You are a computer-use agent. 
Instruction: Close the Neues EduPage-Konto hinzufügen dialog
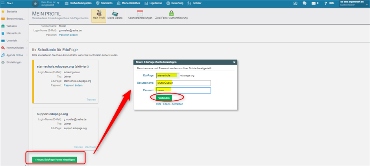tap(234, 62)
